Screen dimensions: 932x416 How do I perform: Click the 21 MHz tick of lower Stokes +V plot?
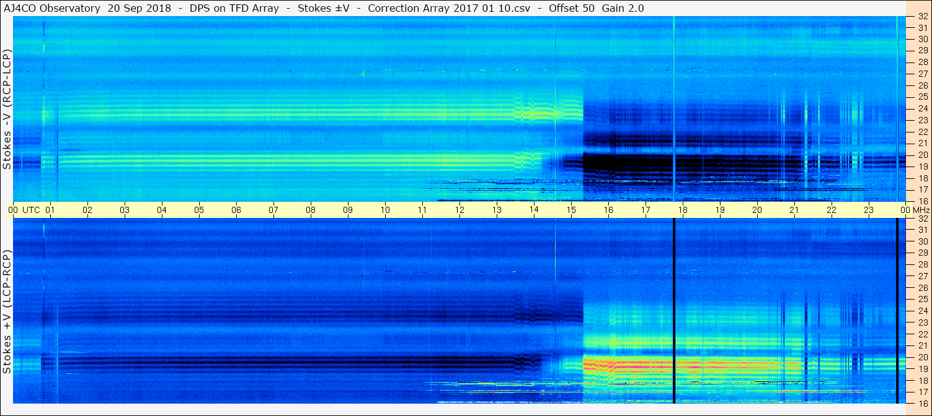point(922,345)
